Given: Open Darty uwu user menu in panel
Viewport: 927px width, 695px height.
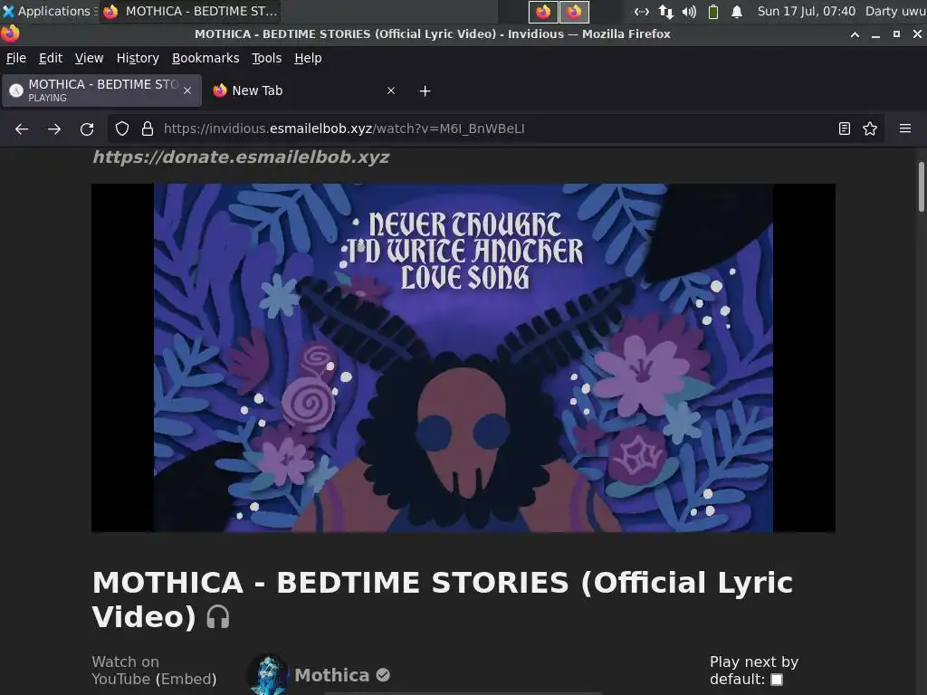Looking at the screenshot, I should point(895,11).
